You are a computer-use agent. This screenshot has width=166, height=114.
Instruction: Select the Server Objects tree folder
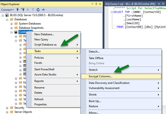click(23, 112)
